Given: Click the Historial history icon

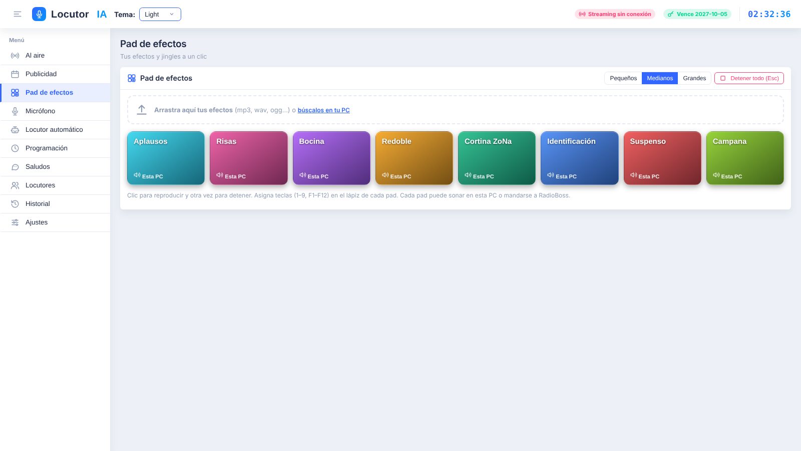Looking at the screenshot, I should tap(15, 204).
